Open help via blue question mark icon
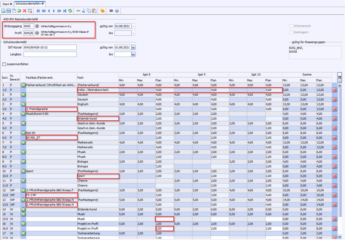The image size is (345, 240). 118,10
